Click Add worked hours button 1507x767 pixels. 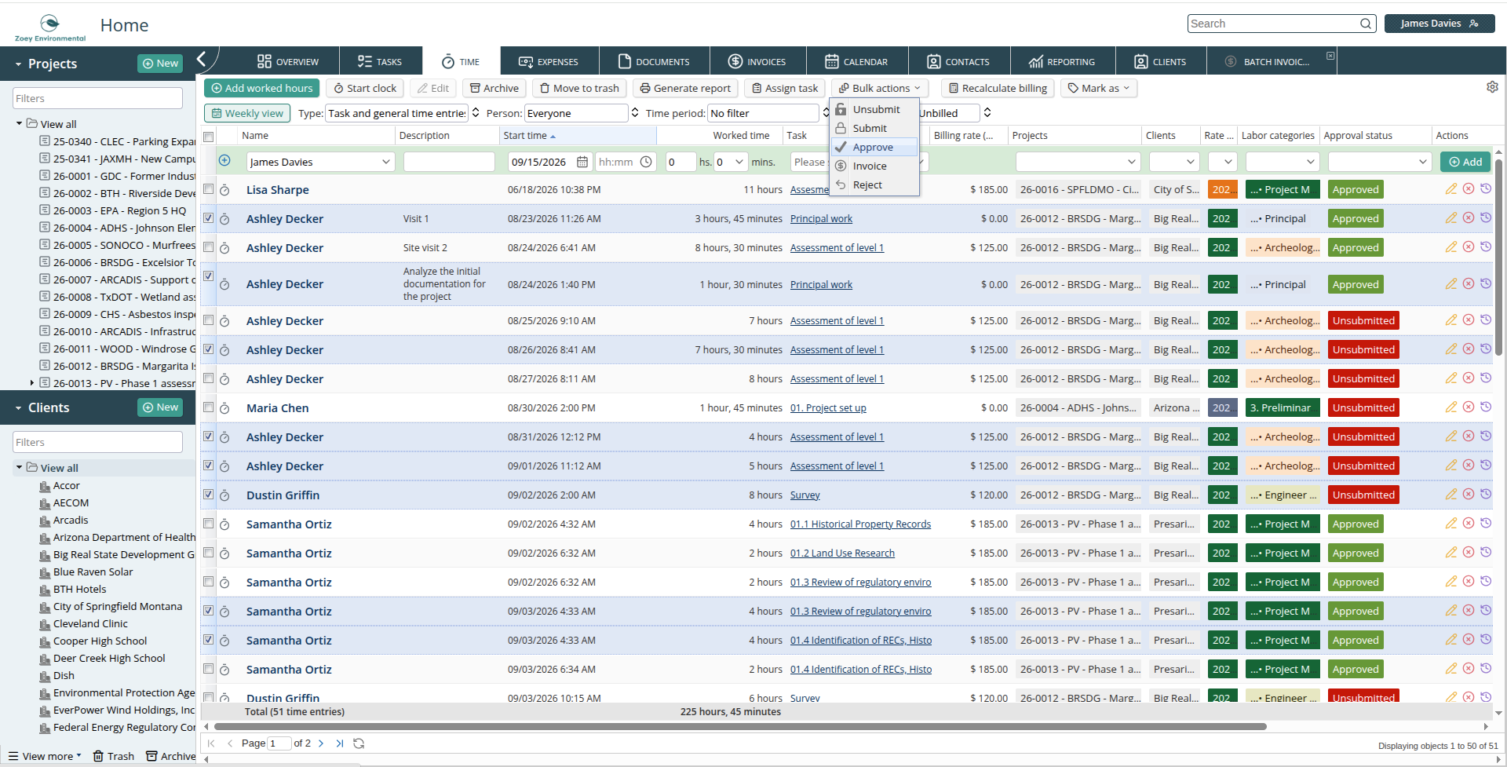tap(261, 88)
